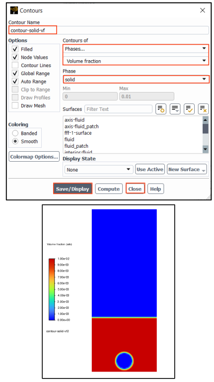Image resolution: width=214 pixels, height=382 pixels.
Task: Select fluid_patch in surfaces list
Action: pyautogui.click(x=76, y=146)
